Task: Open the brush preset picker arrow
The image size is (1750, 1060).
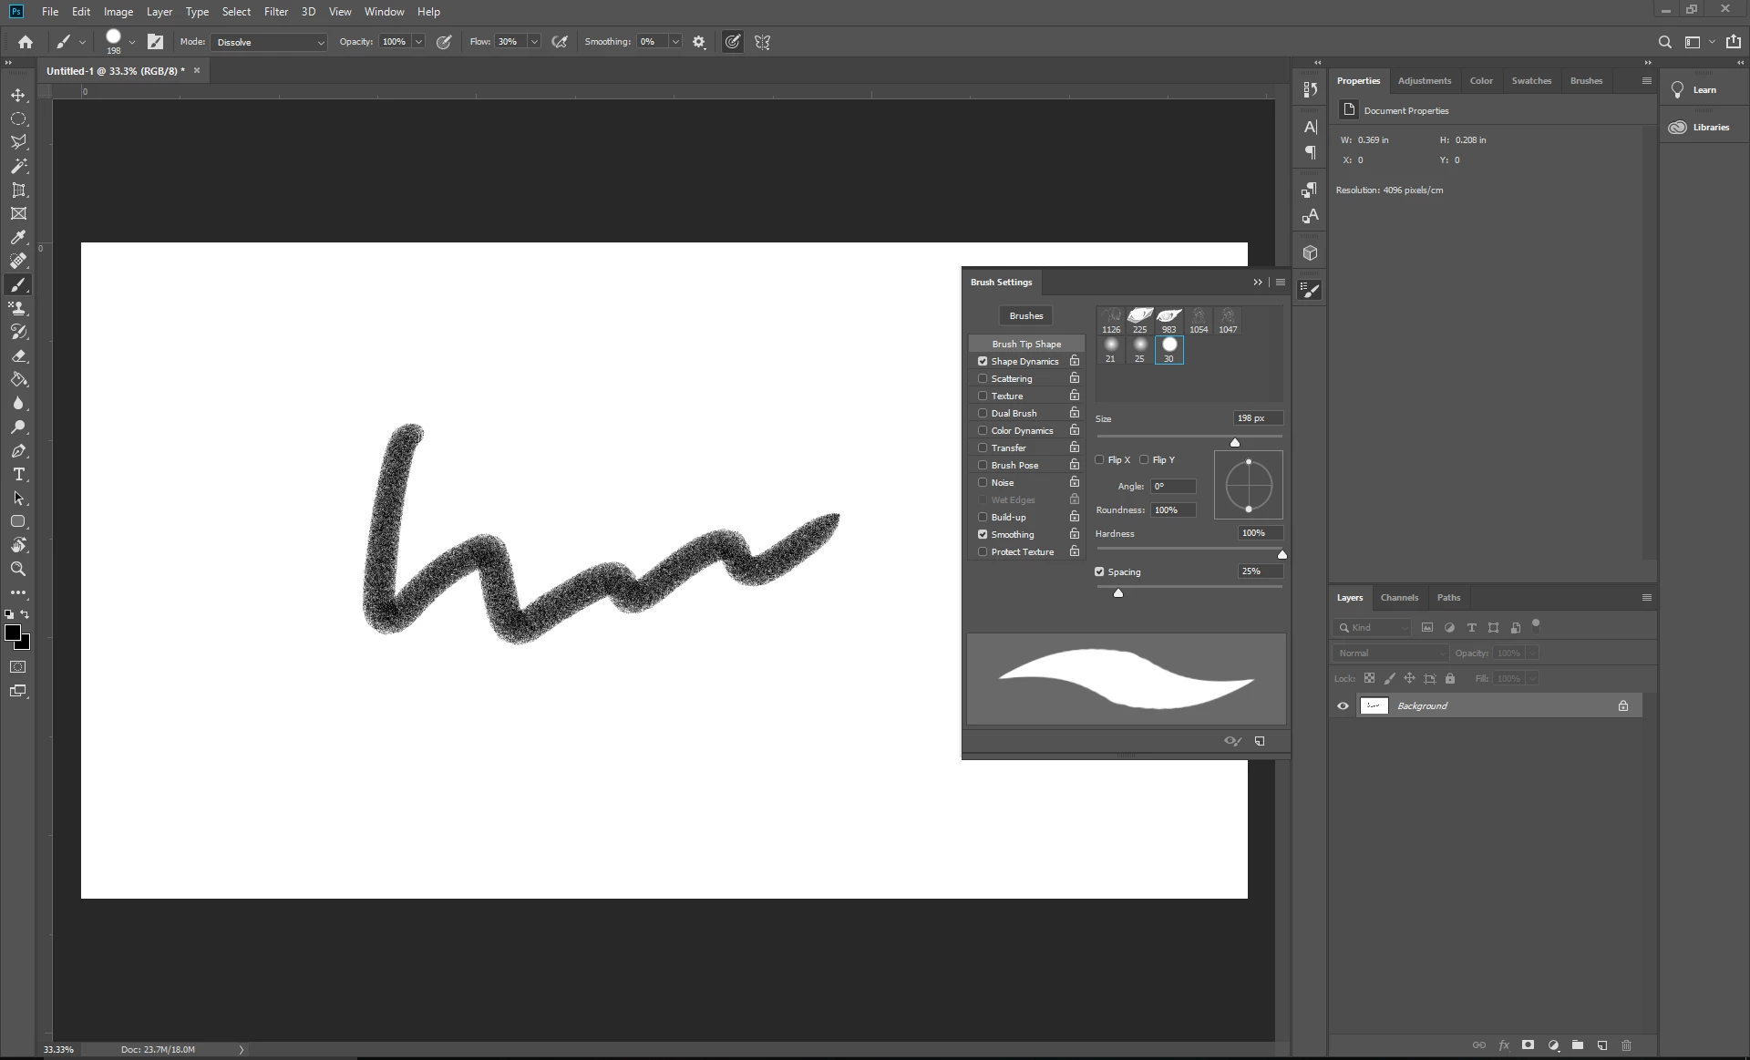Action: click(132, 42)
